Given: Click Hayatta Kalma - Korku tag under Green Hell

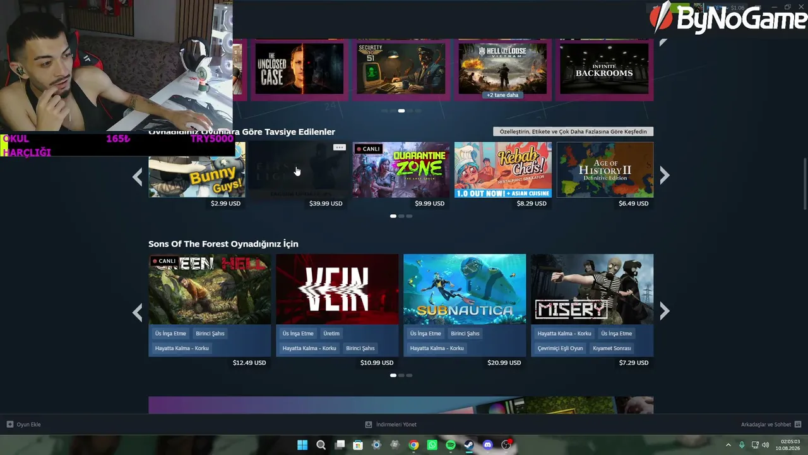Looking at the screenshot, I should [182, 348].
